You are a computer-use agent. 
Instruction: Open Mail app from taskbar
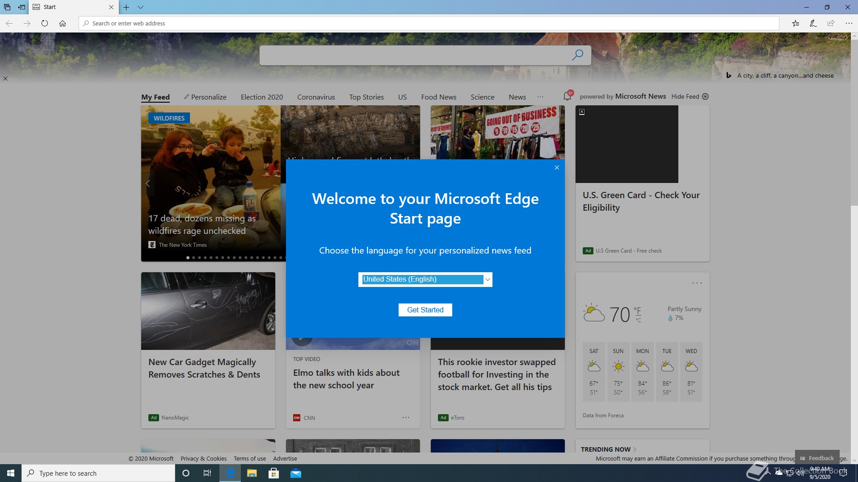point(295,473)
